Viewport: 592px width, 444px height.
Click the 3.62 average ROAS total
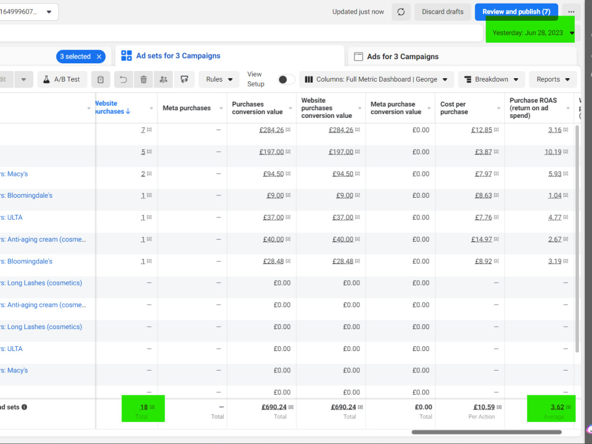557,407
